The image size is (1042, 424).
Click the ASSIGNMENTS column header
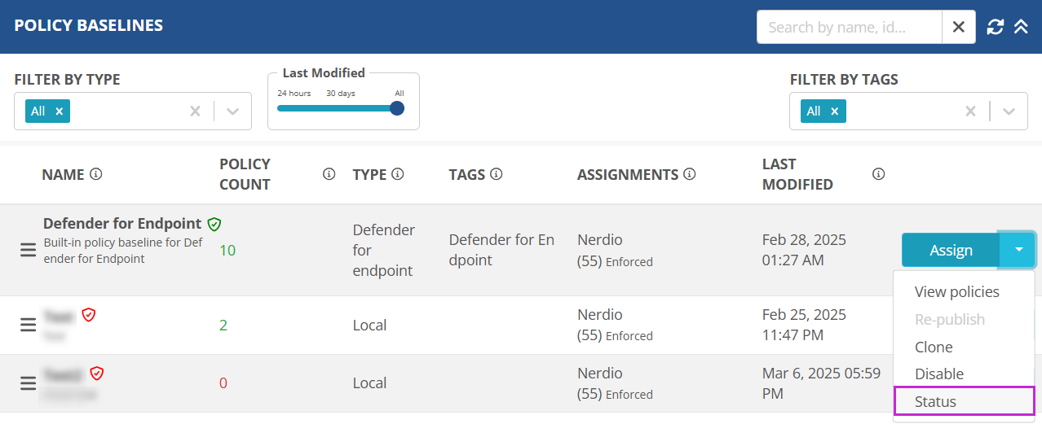click(628, 174)
